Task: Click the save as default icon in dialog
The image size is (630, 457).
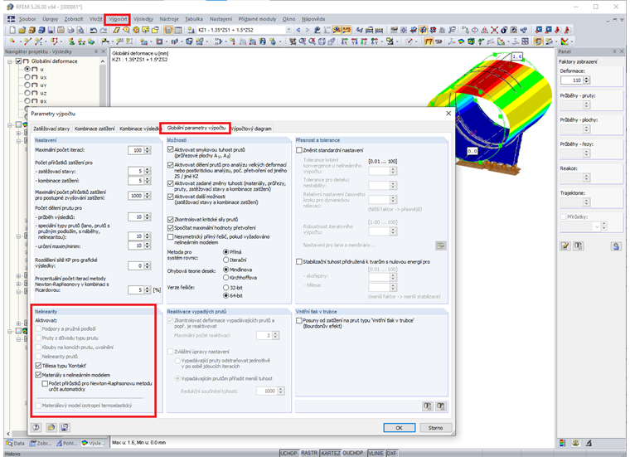Action: pyautogui.click(x=65, y=427)
